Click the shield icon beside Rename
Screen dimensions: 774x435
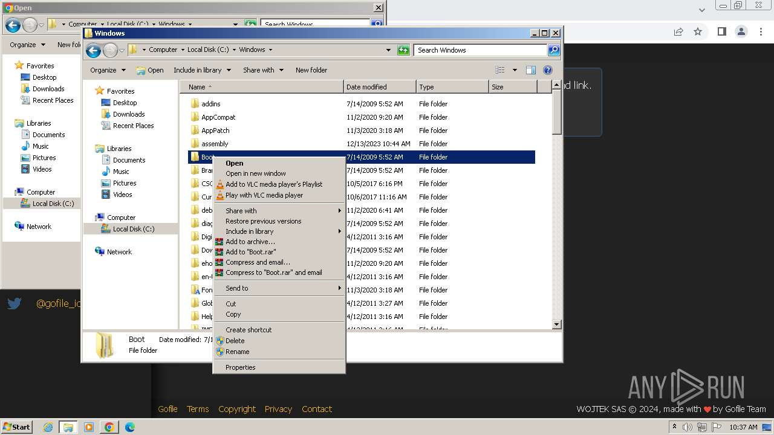coord(220,352)
